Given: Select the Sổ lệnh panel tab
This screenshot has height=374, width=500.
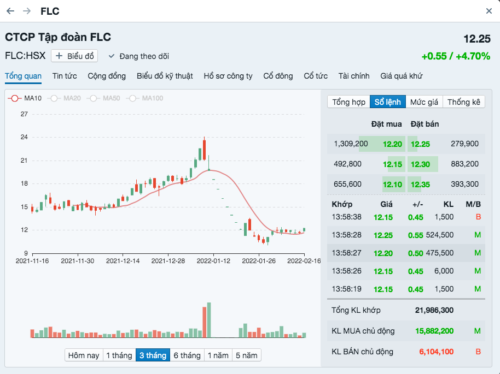Looking at the screenshot, I should point(388,102).
